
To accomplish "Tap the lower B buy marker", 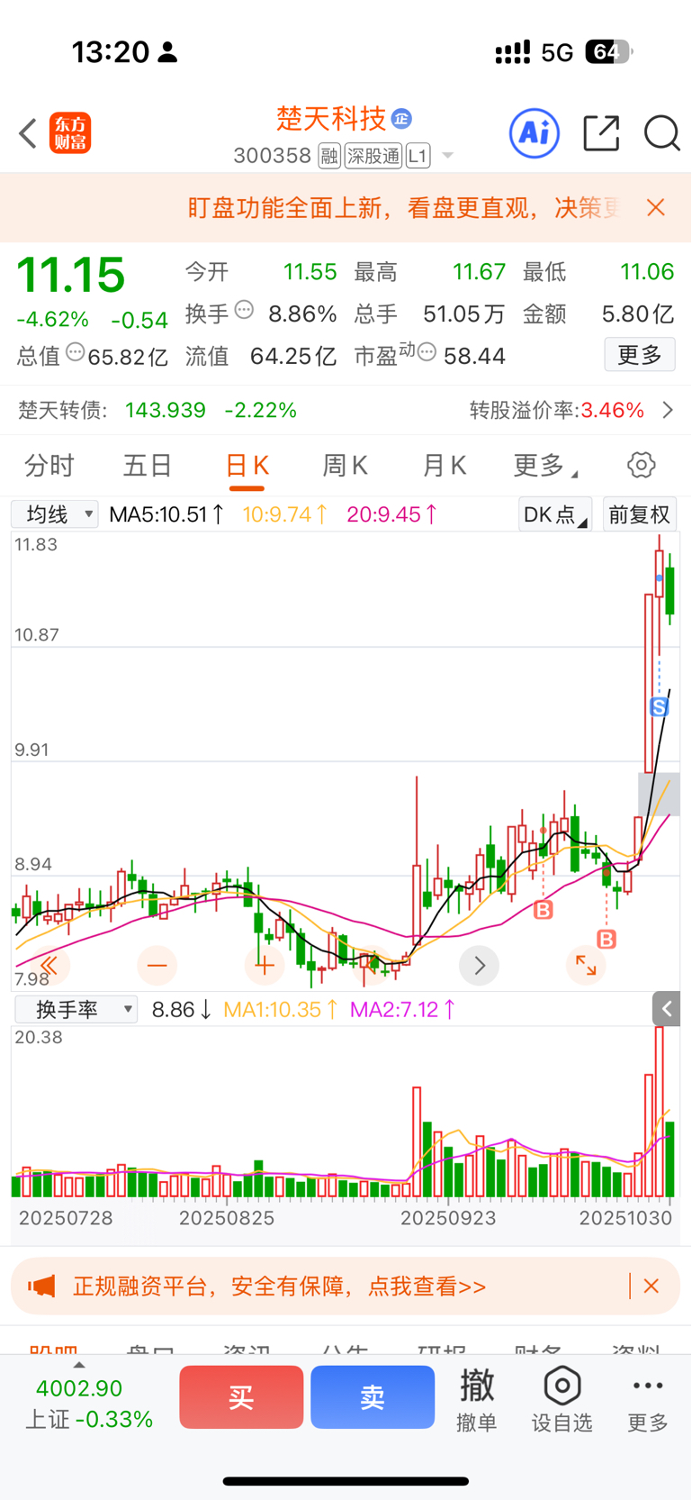I will pos(607,940).
